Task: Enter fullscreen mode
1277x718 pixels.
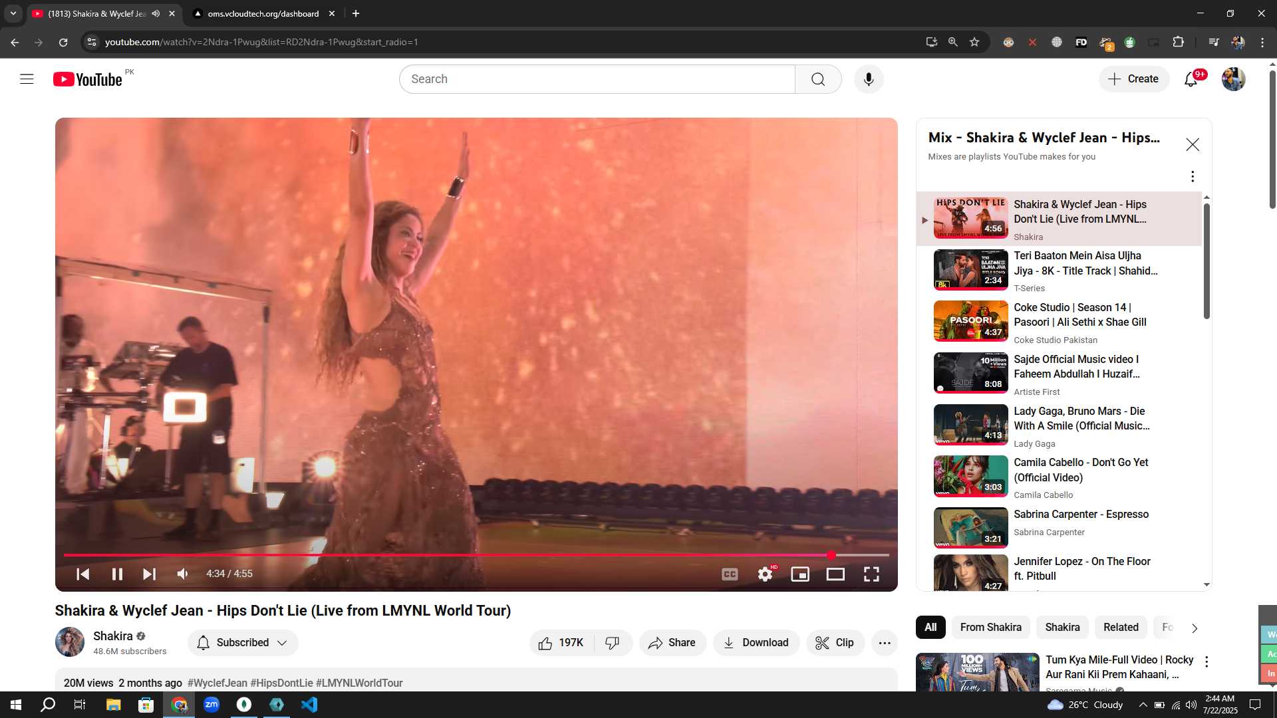Action: (x=871, y=574)
